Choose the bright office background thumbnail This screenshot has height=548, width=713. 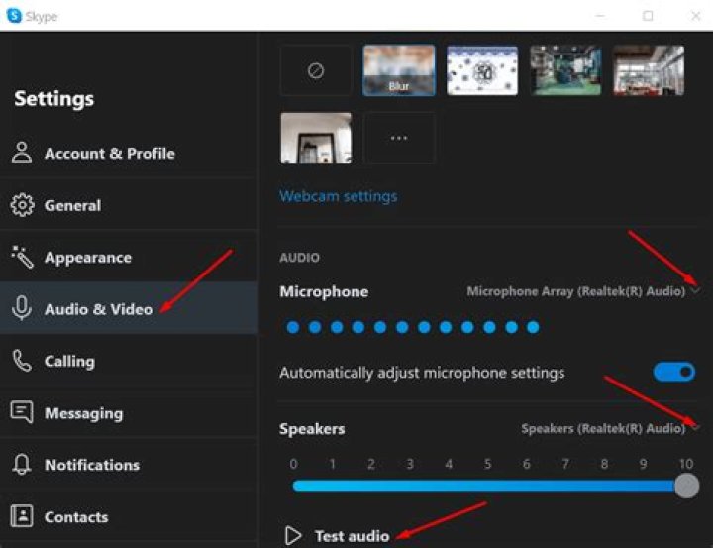click(x=649, y=70)
